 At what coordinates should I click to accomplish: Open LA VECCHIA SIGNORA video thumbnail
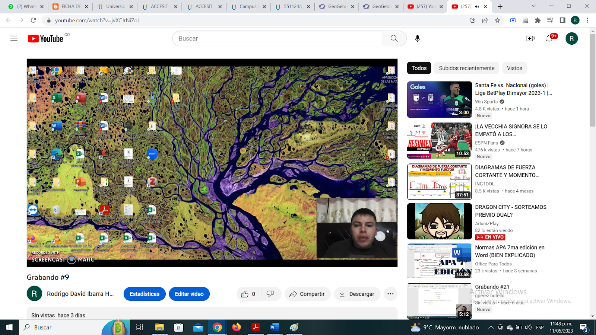click(x=440, y=141)
